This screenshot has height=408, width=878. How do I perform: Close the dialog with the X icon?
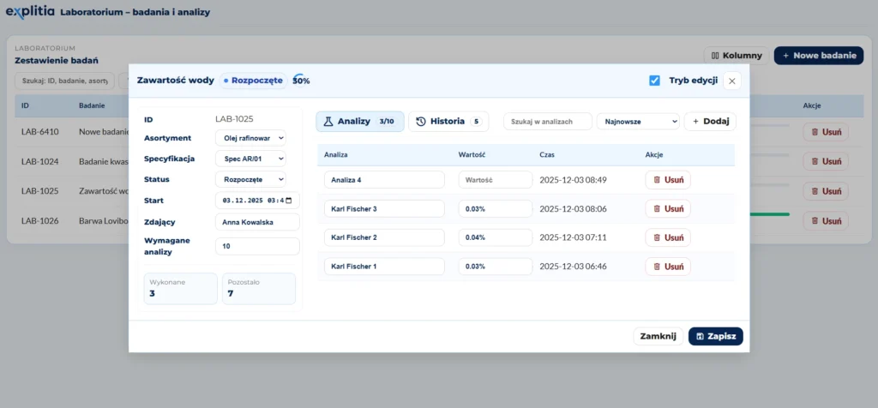[x=731, y=81]
